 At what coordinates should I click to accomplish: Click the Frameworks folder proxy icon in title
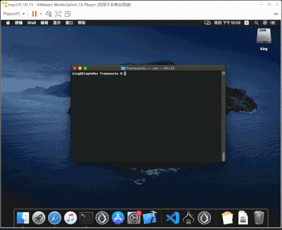point(123,68)
